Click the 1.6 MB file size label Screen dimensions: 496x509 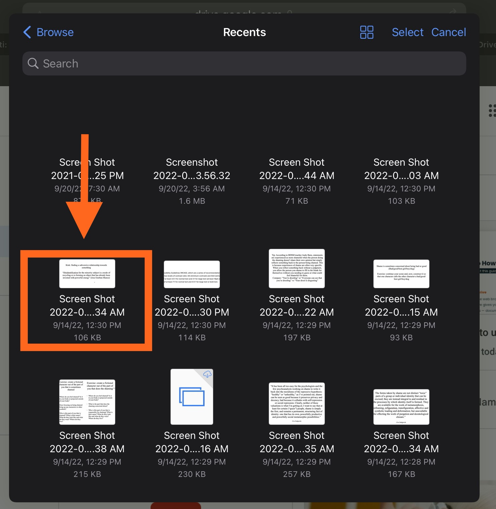(x=192, y=201)
